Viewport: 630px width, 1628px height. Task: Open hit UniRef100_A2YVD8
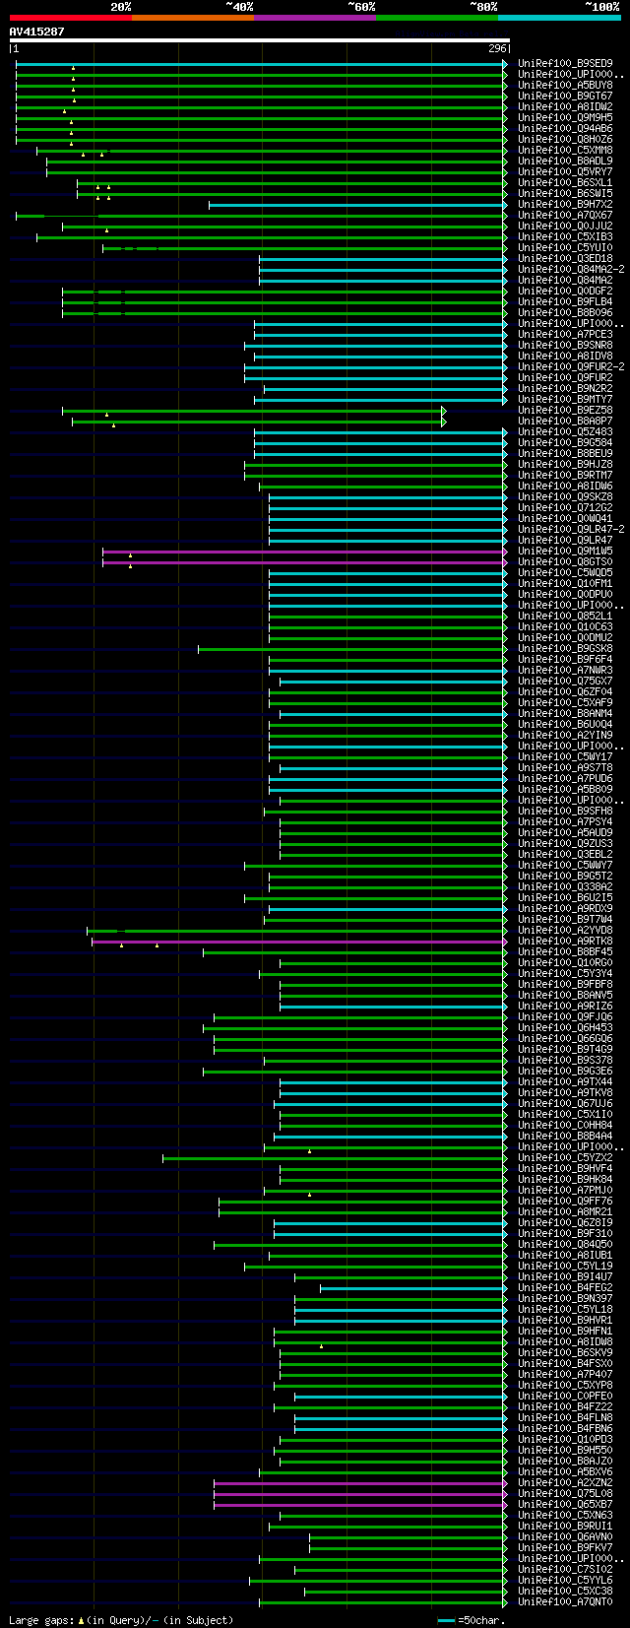click(x=565, y=931)
